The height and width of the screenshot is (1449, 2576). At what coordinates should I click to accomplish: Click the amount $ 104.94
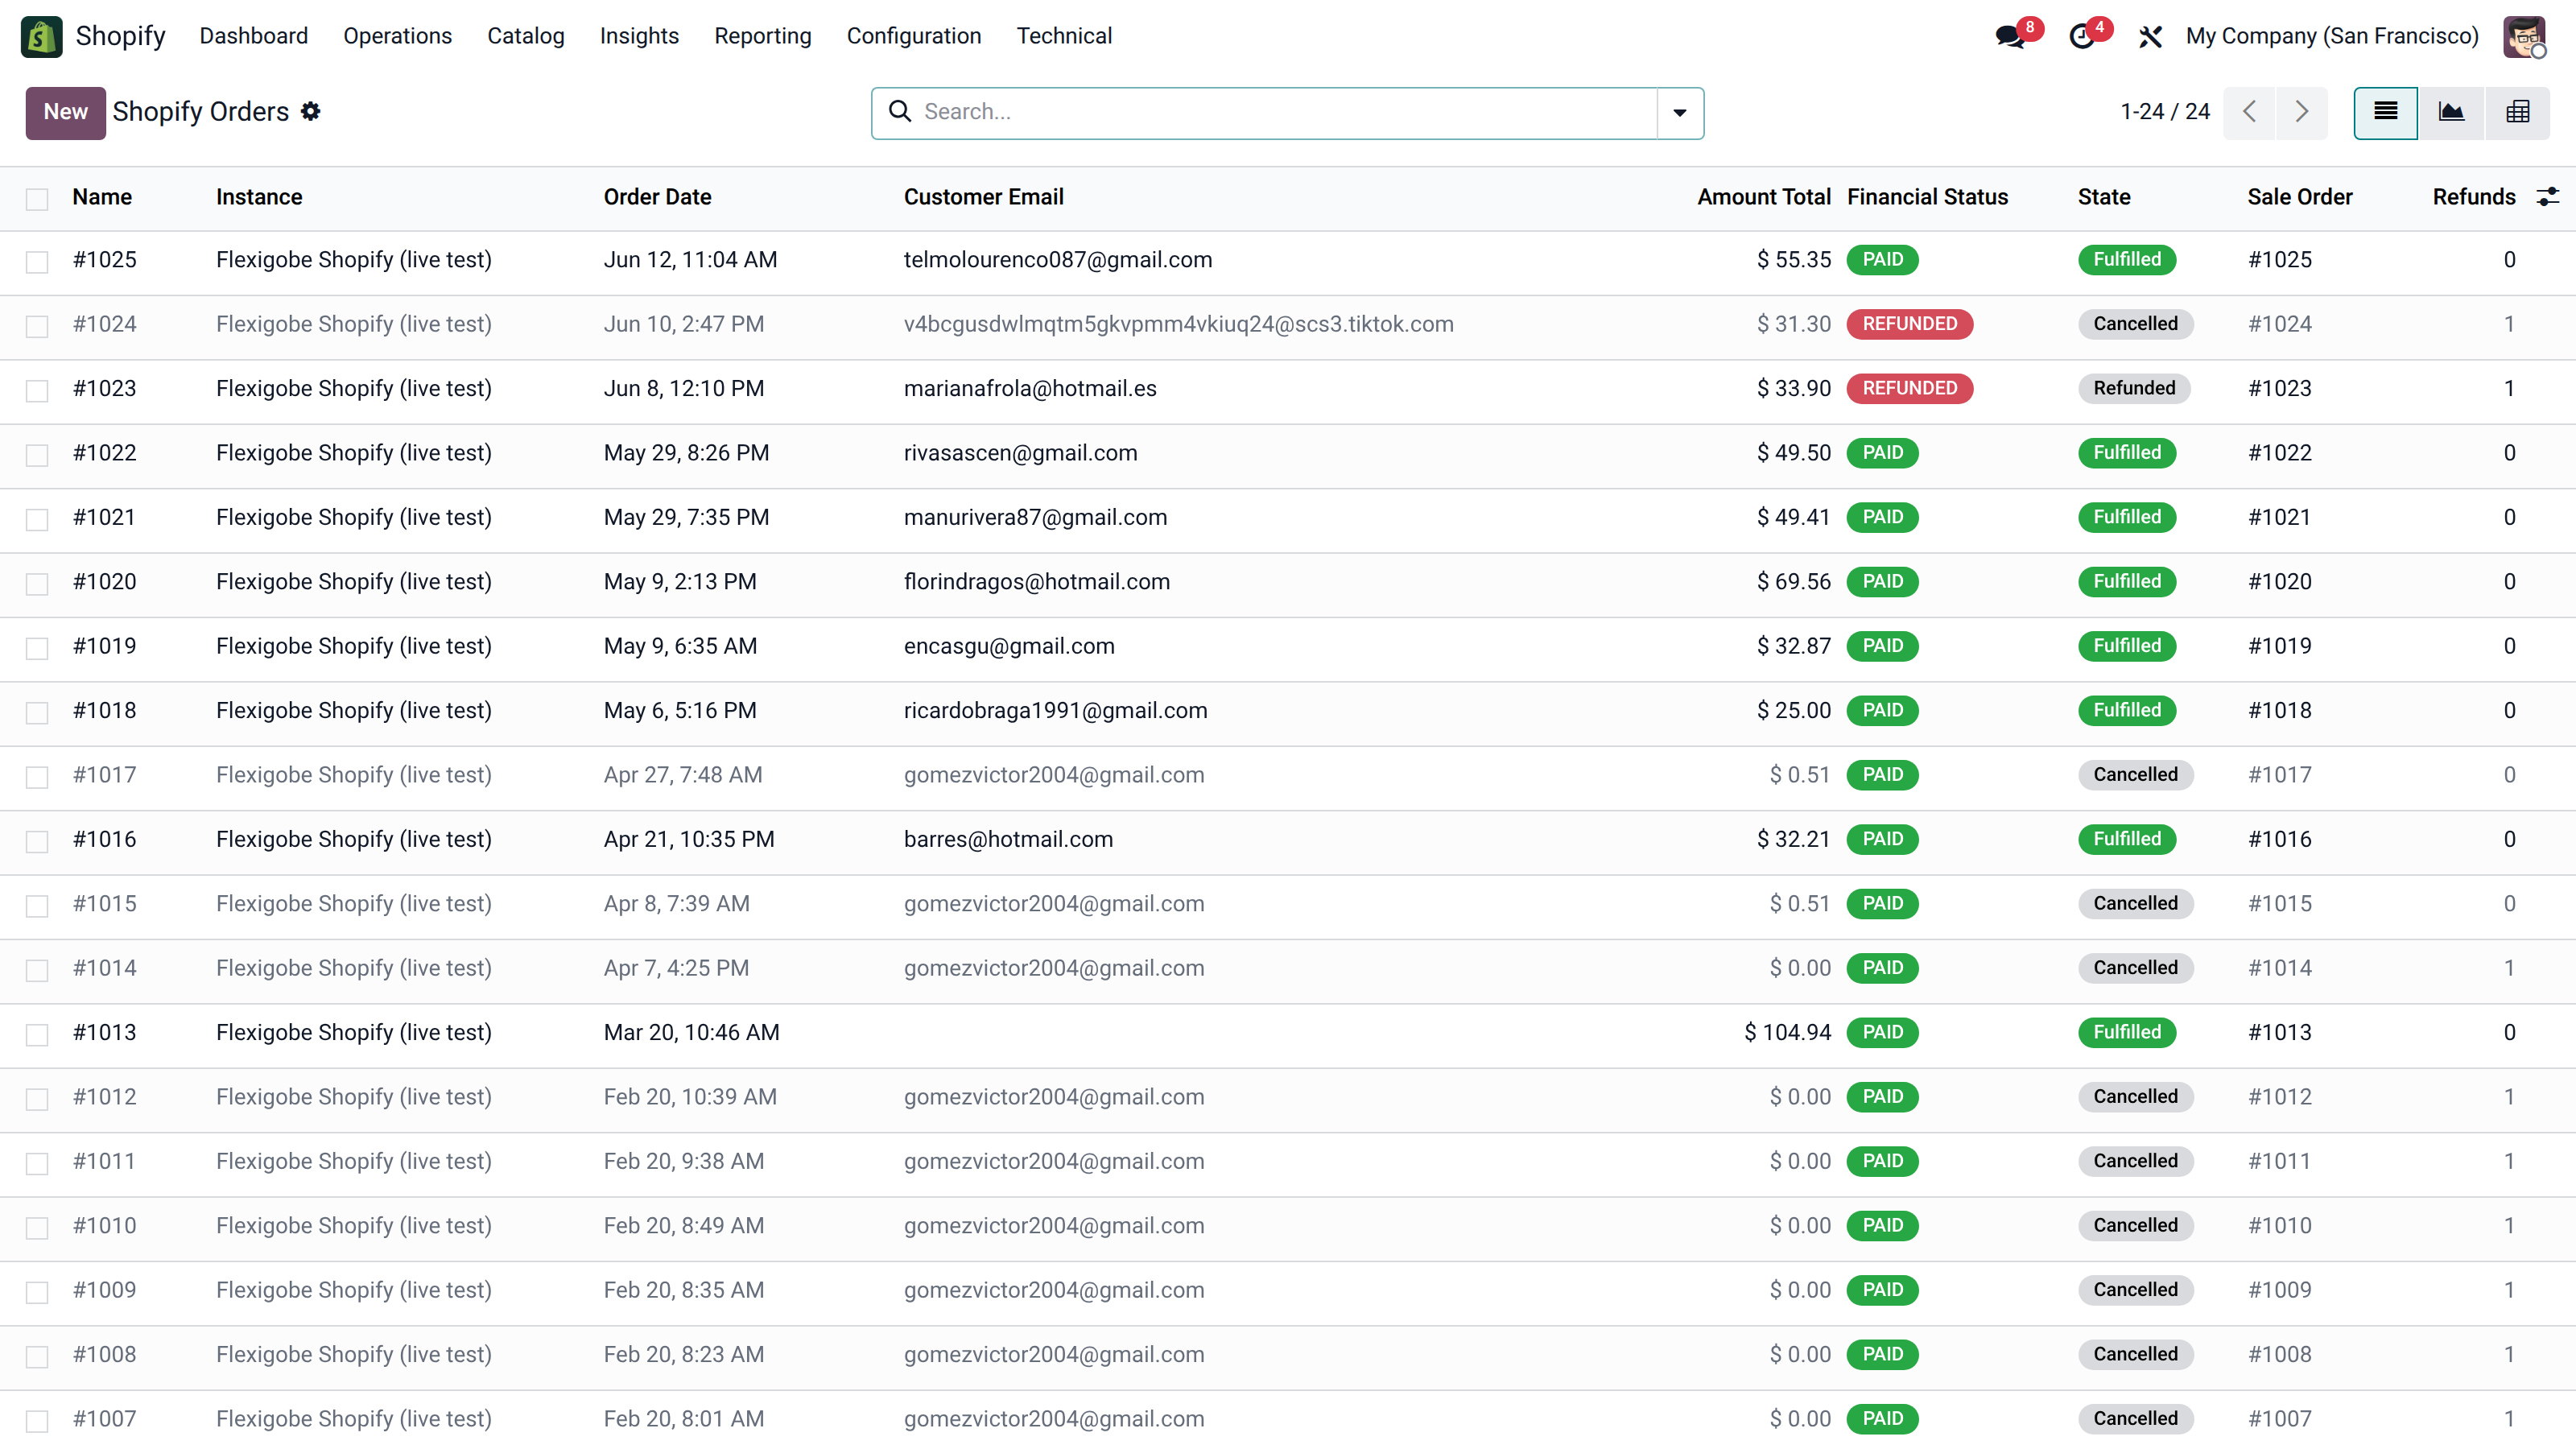click(1787, 1032)
